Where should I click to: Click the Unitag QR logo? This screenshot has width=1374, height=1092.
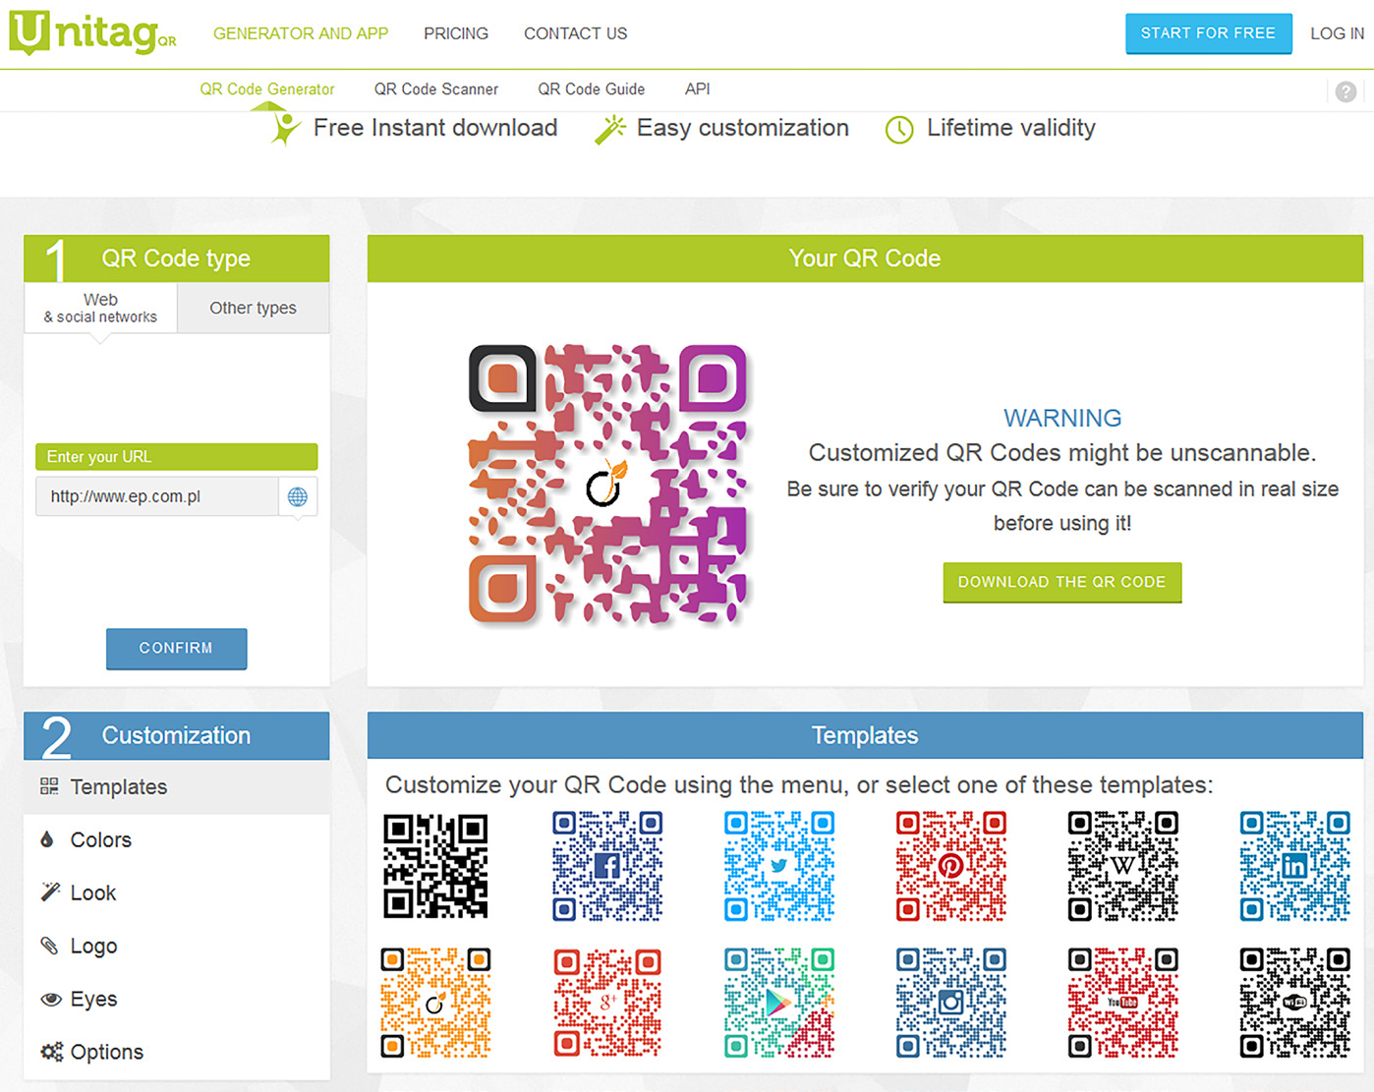93,31
